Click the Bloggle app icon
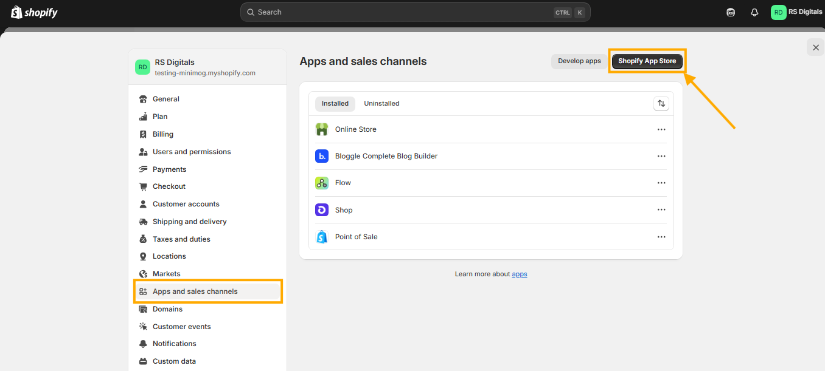 pyautogui.click(x=322, y=156)
